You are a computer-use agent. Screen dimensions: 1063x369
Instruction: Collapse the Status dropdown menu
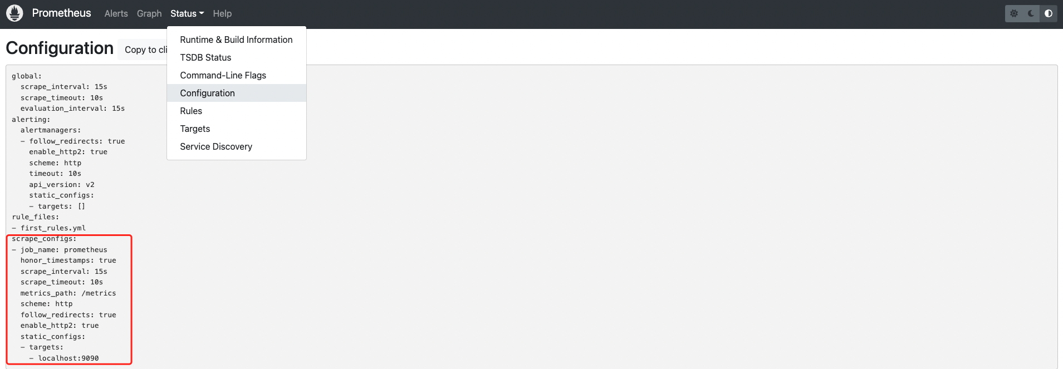click(187, 13)
